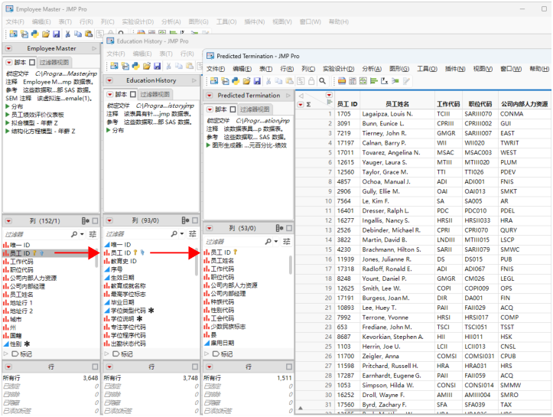
Task: Open red triangle menu for Employee Master 列 (152/1)
Action: click(9, 221)
